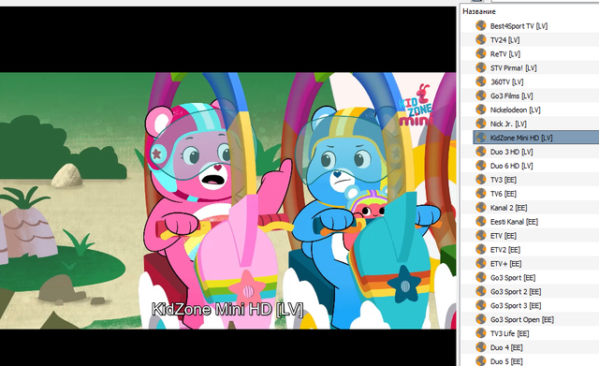599x366 pixels.
Task: Click the globe icon beside Go3 Sport Open
Action: click(x=480, y=319)
